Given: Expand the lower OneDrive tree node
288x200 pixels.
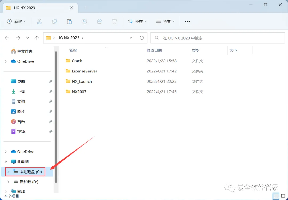Looking at the screenshot, I should click(x=6, y=152).
